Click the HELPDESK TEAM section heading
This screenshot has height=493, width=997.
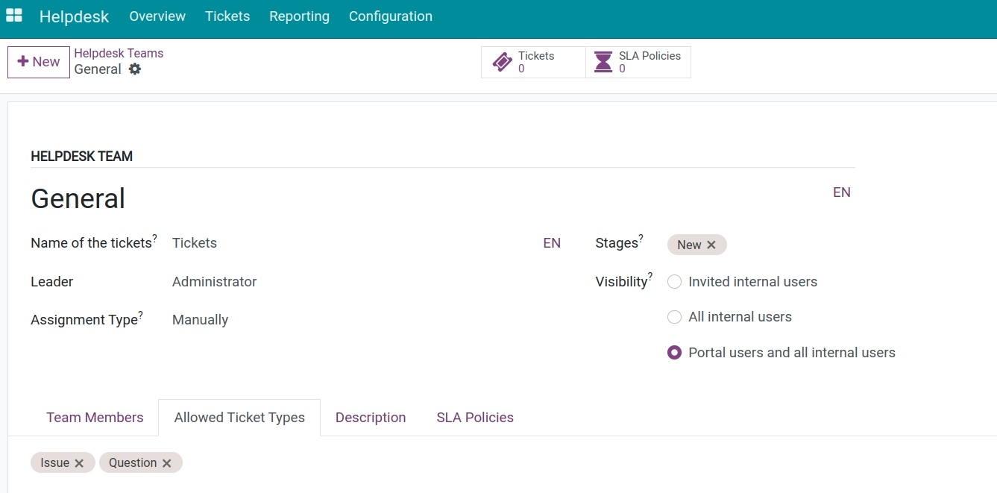(82, 157)
